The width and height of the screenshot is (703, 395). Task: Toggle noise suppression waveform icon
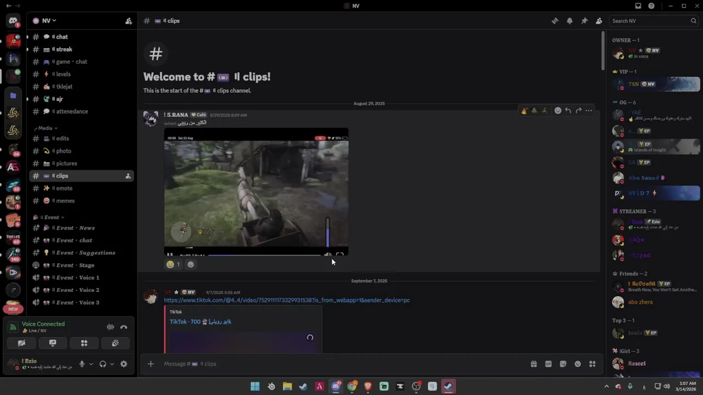(x=110, y=327)
